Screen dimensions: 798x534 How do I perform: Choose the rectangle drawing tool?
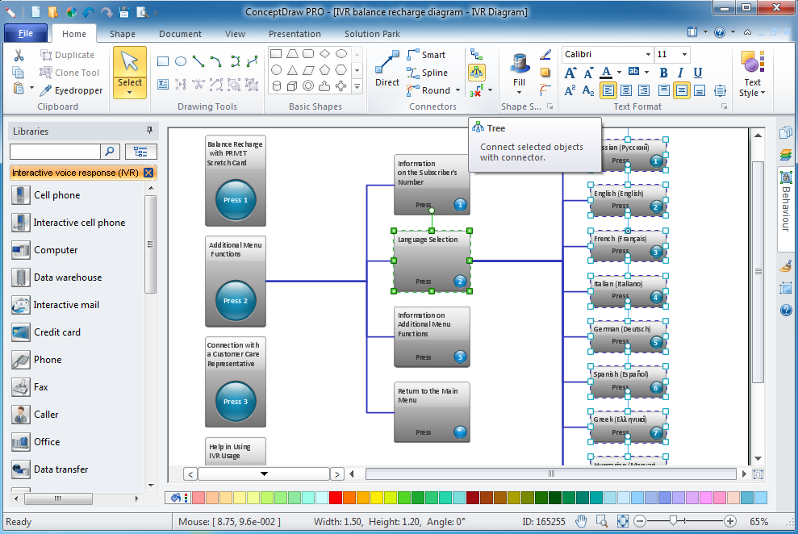[163, 61]
